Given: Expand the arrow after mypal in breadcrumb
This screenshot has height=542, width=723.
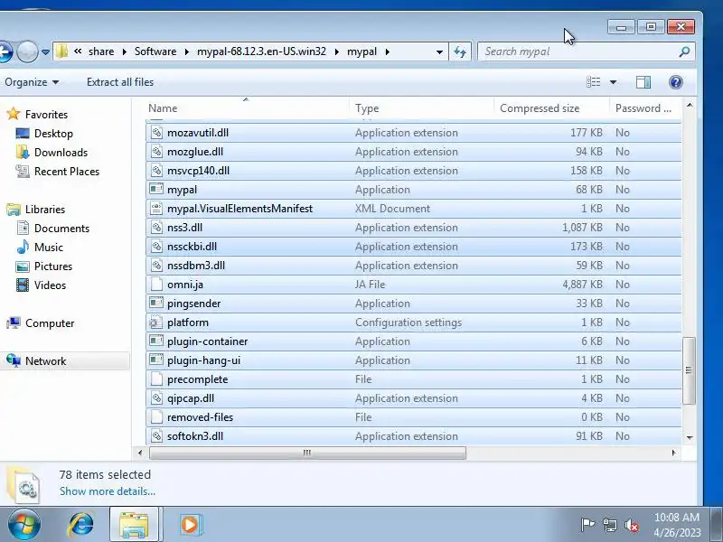Looking at the screenshot, I should click(x=387, y=51).
